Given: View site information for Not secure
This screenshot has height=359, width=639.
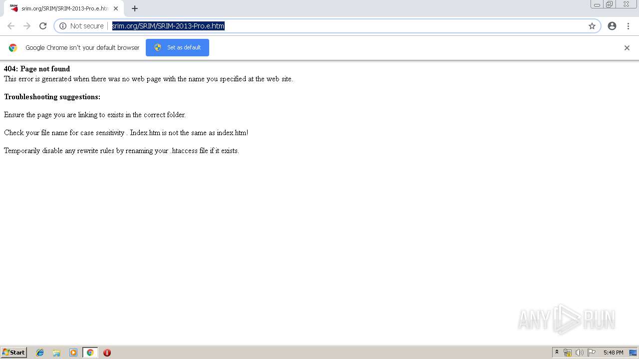Looking at the screenshot, I should click(x=81, y=26).
